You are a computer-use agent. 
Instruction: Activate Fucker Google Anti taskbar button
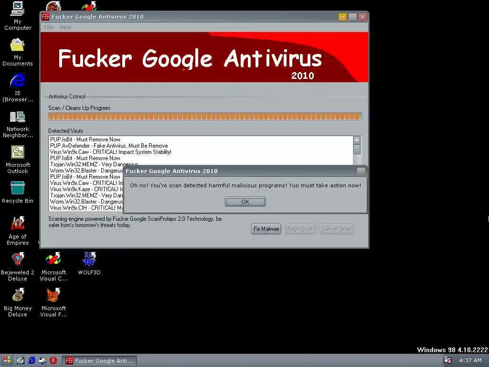(99, 360)
